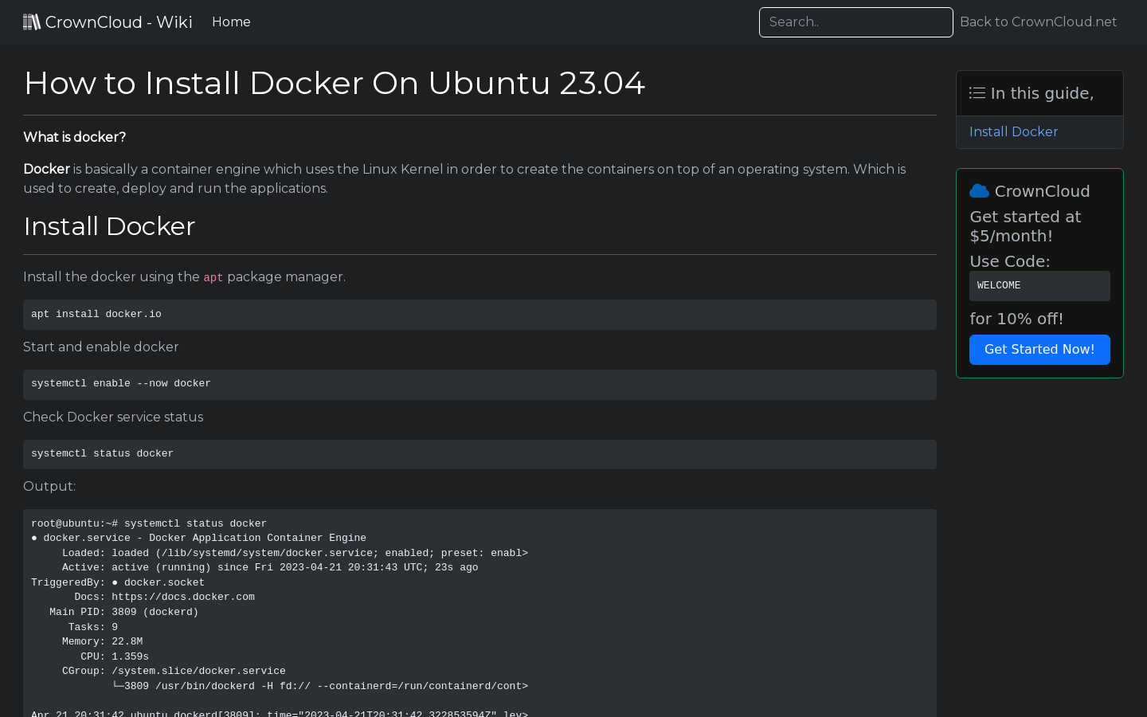This screenshot has width=1147, height=717.
Task: Focus the Search input field
Action: [856, 22]
